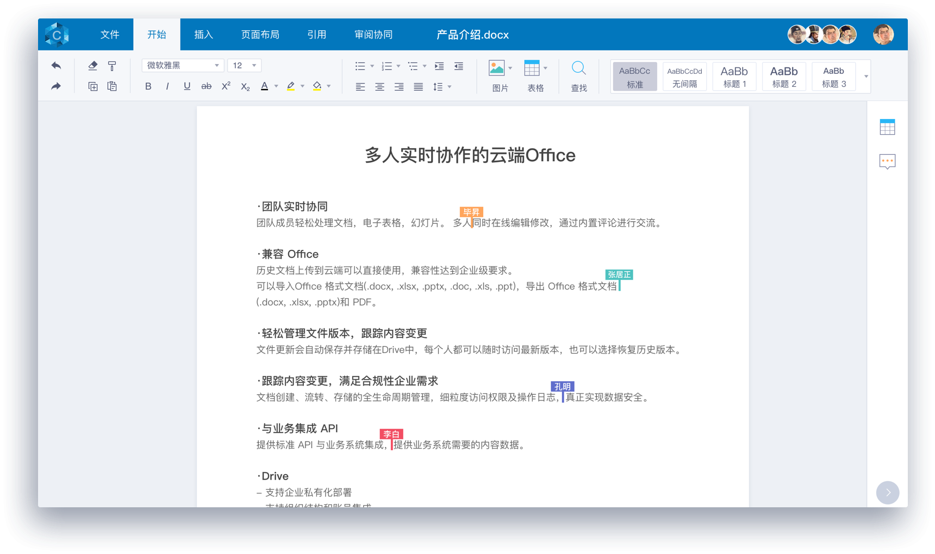Open the font name dropdown 微软雅黑
Image resolution: width=935 pixels, height=554 pixels.
click(183, 66)
